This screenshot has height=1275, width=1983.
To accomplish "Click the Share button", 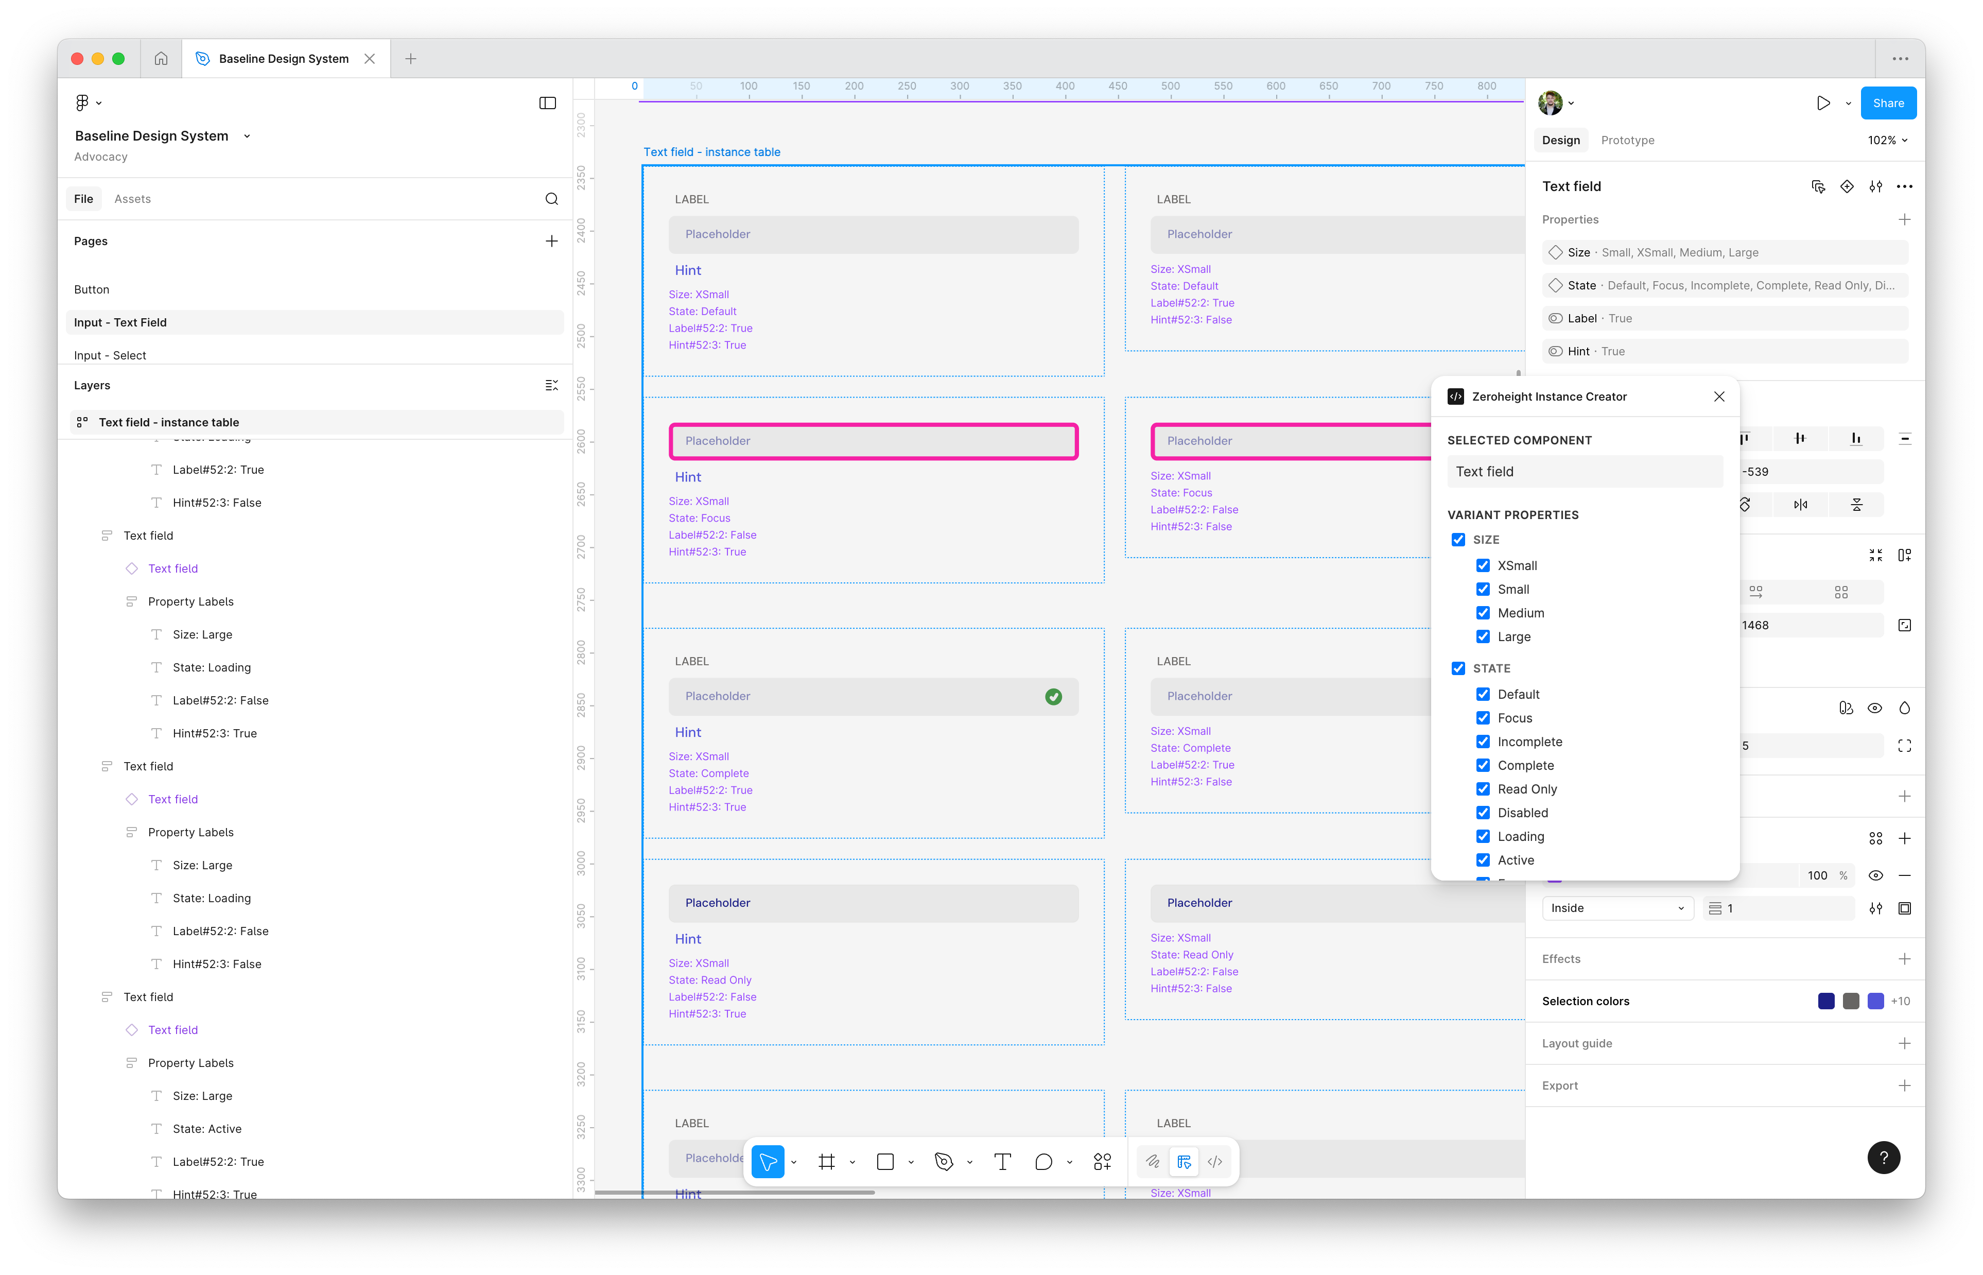I will [1888, 102].
